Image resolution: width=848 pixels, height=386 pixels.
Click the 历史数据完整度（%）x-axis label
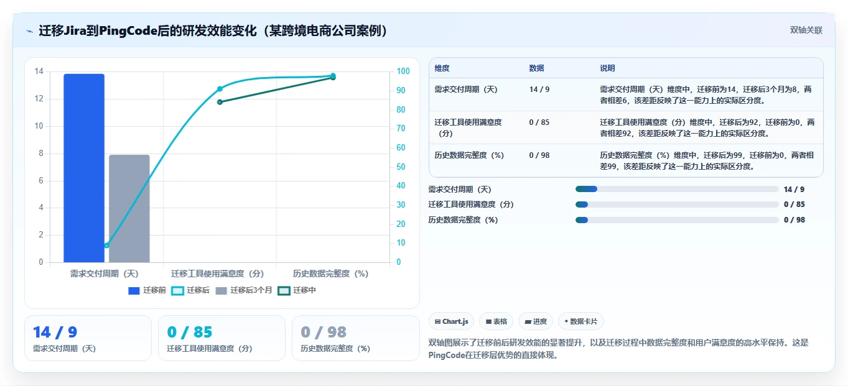pyautogui.click(x=331, y=273)
